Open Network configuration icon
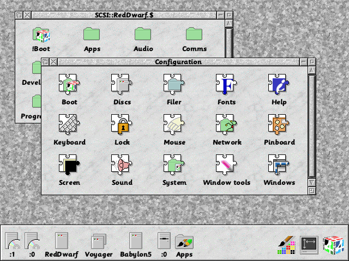Viewport: 349px width, 261px height. click(226, 125)
